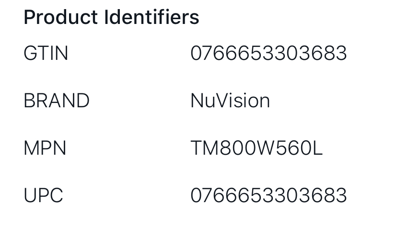This screenshot has width=409, height=228.
Task: Click the UPC label
Action: pos(43,195)
